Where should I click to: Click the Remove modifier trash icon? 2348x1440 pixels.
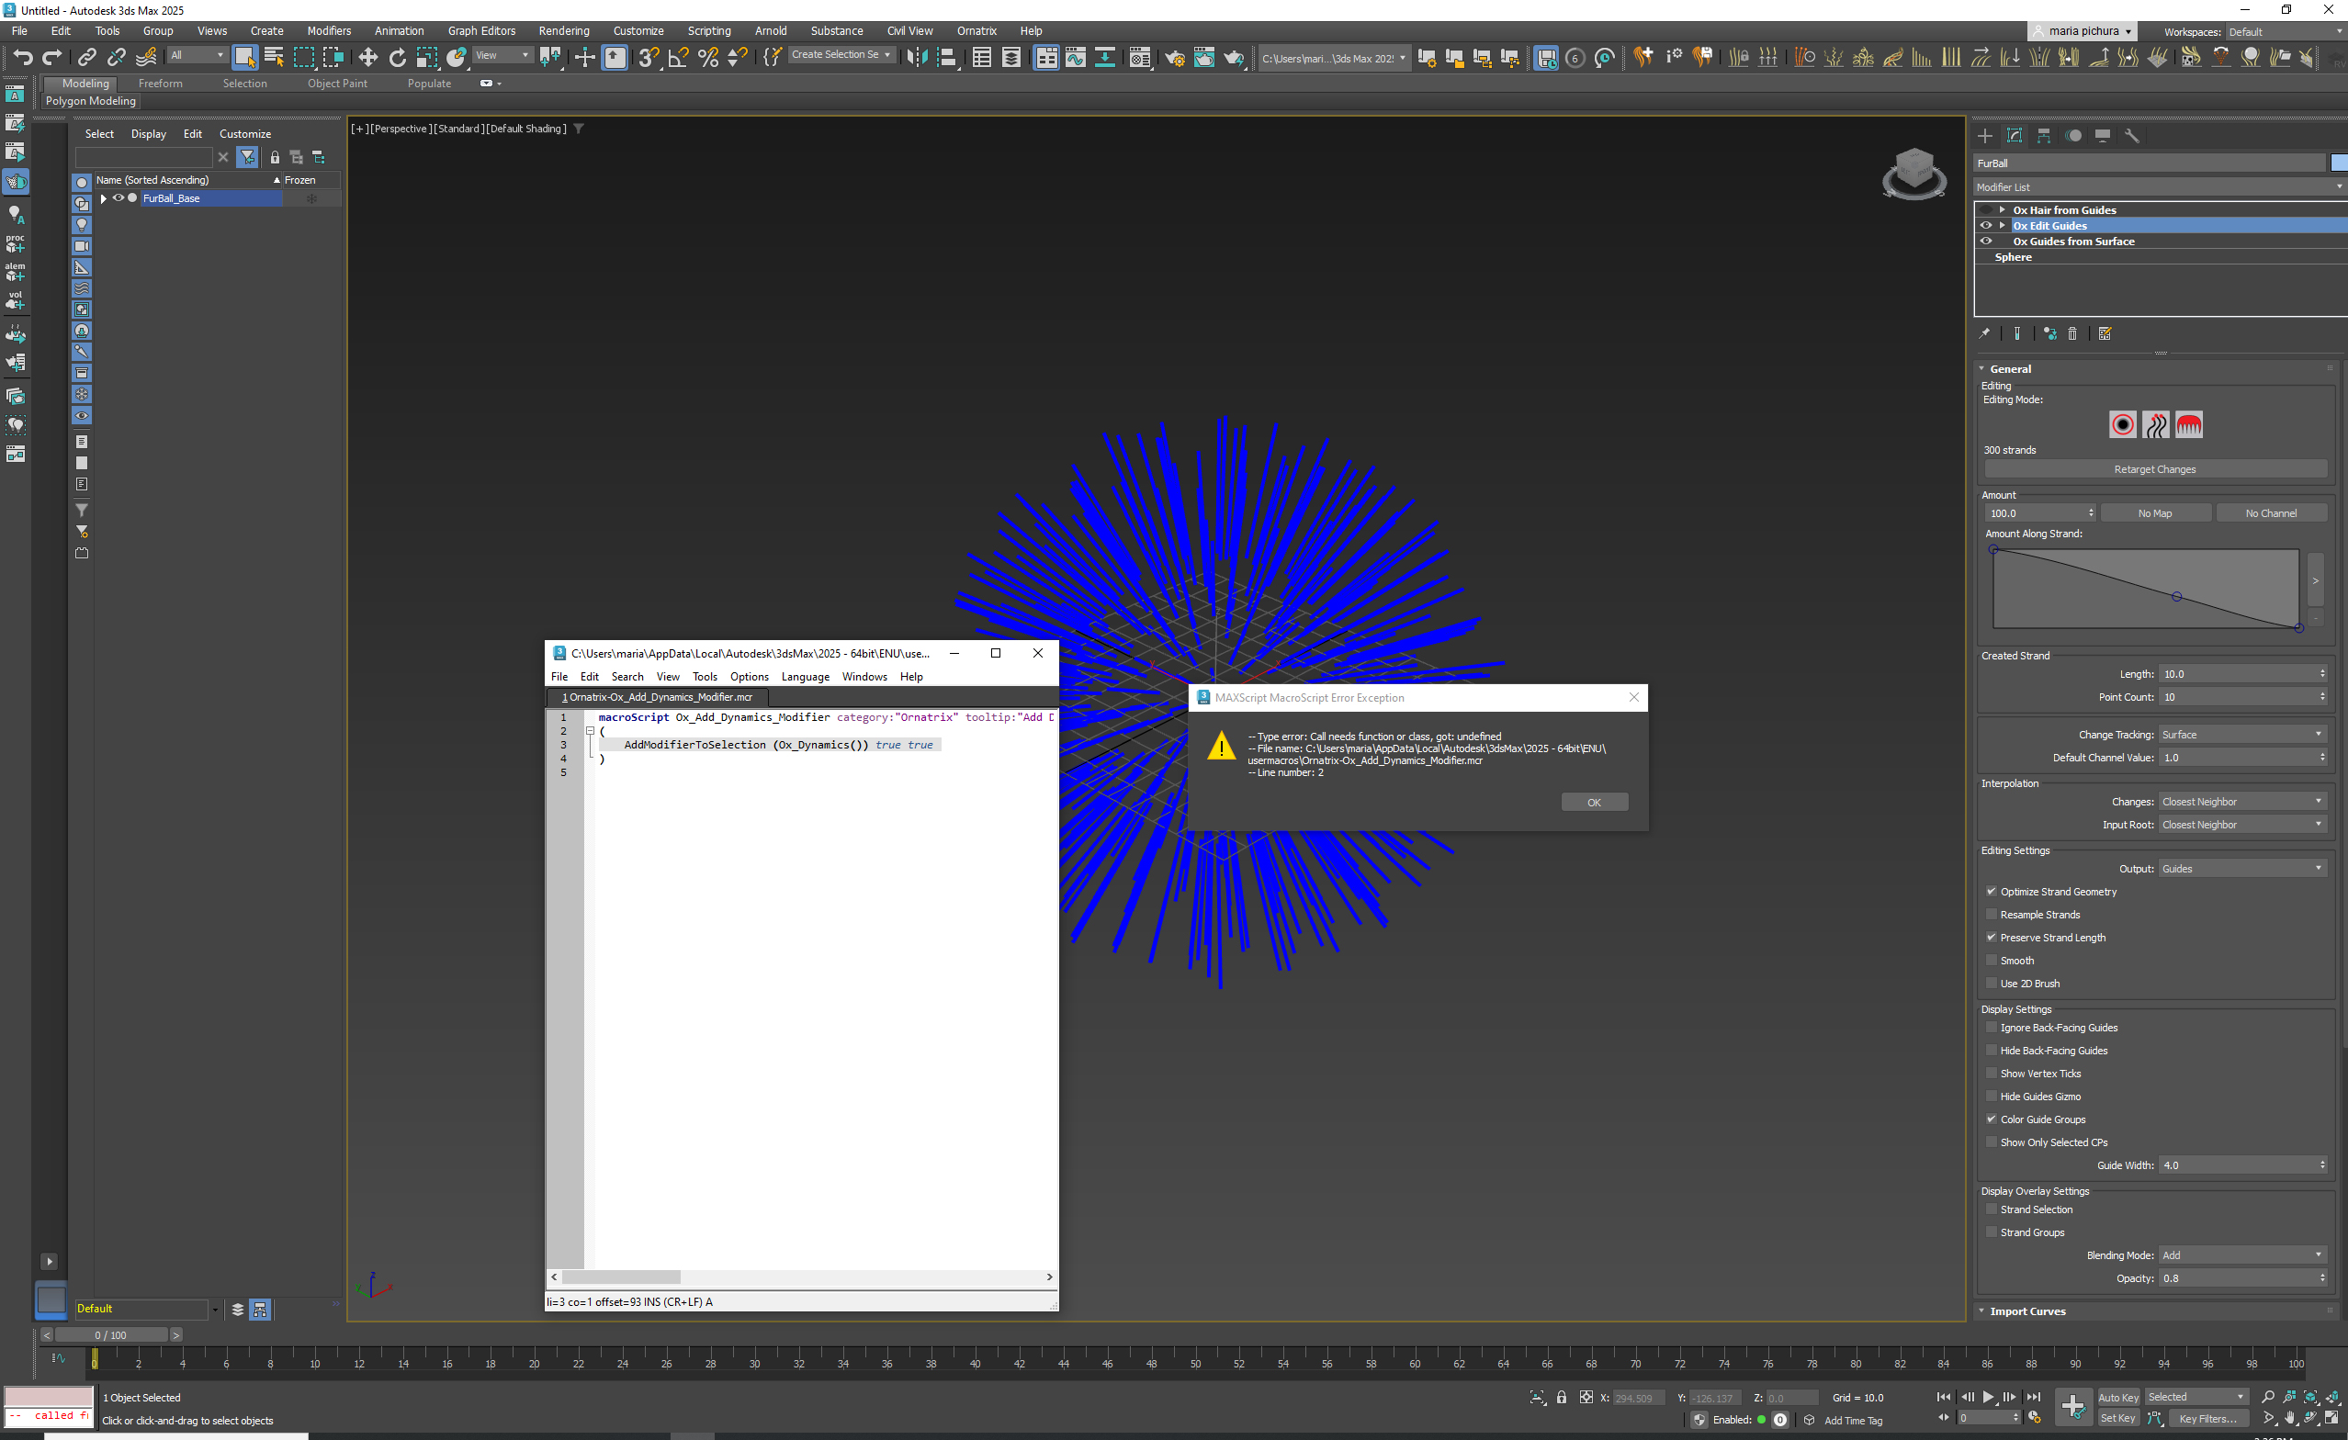[x=2071, y=334]
